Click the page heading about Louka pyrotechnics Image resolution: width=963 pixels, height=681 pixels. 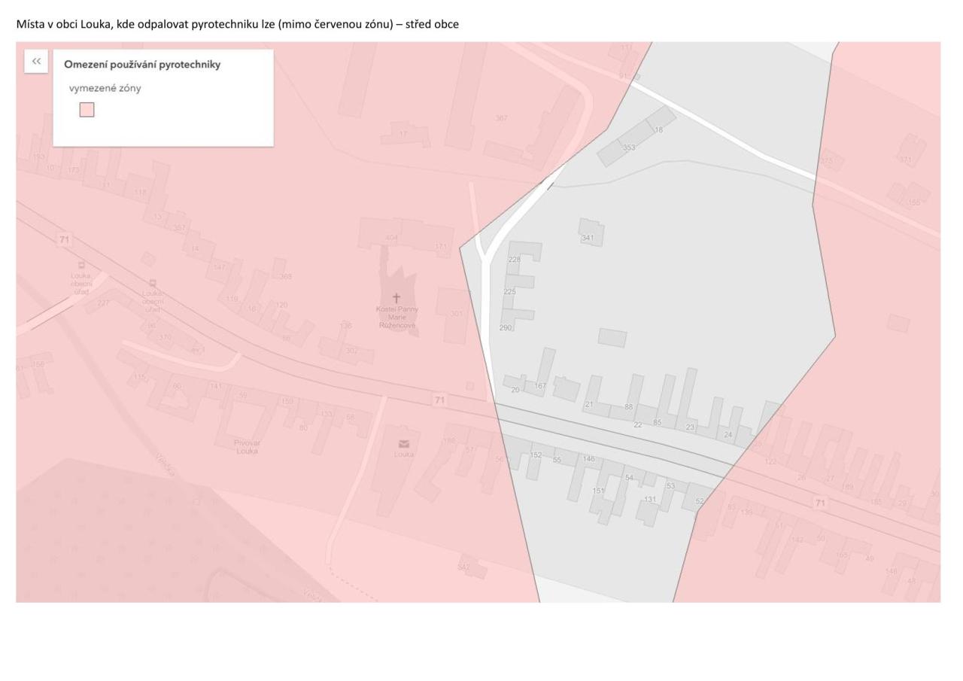(x=237, y=24)
